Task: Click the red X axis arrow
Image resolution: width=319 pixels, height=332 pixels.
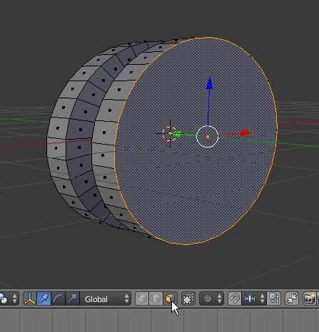Action: tap(245, 133)
